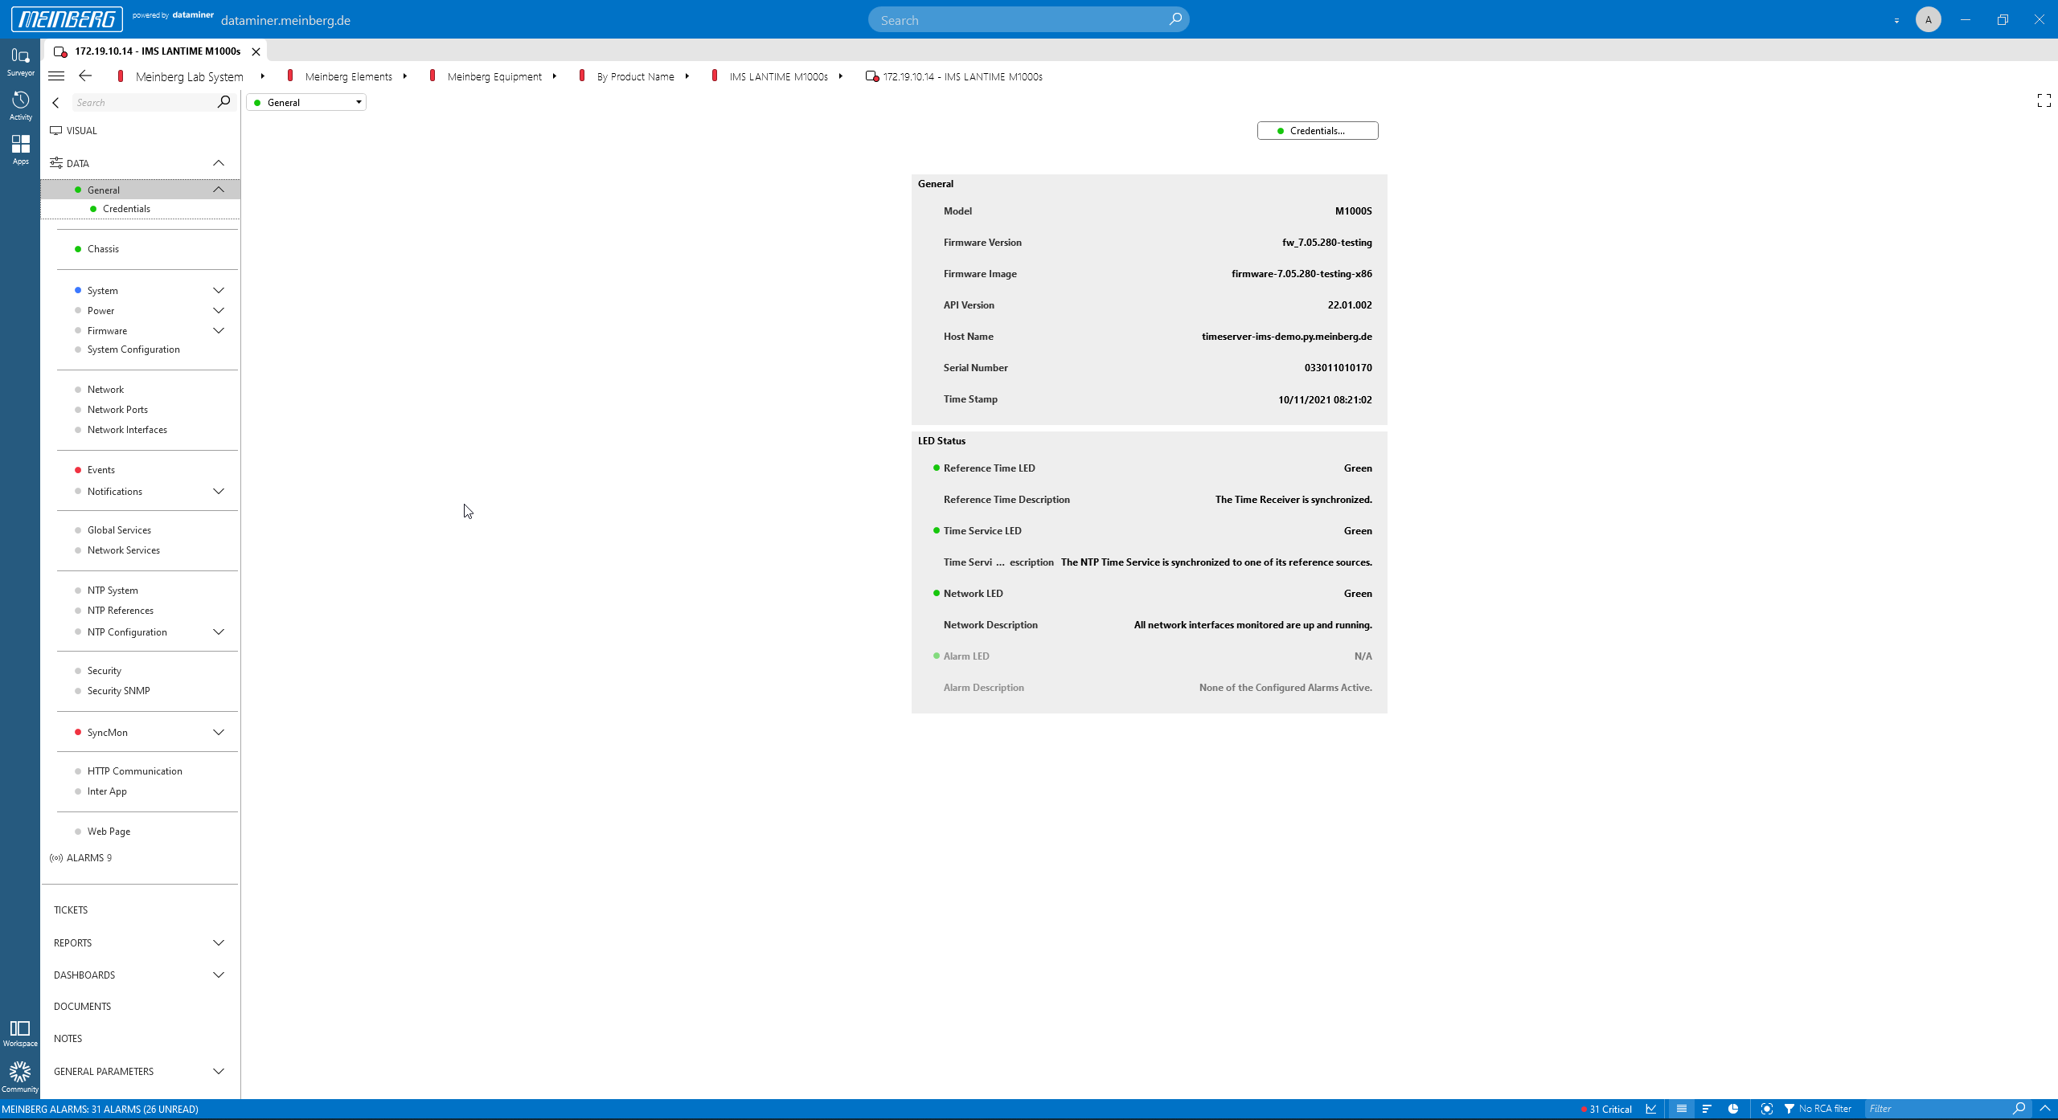Select Events page in the tree
Viewport: 2058px width, 1120px height.
pos(101,470)
